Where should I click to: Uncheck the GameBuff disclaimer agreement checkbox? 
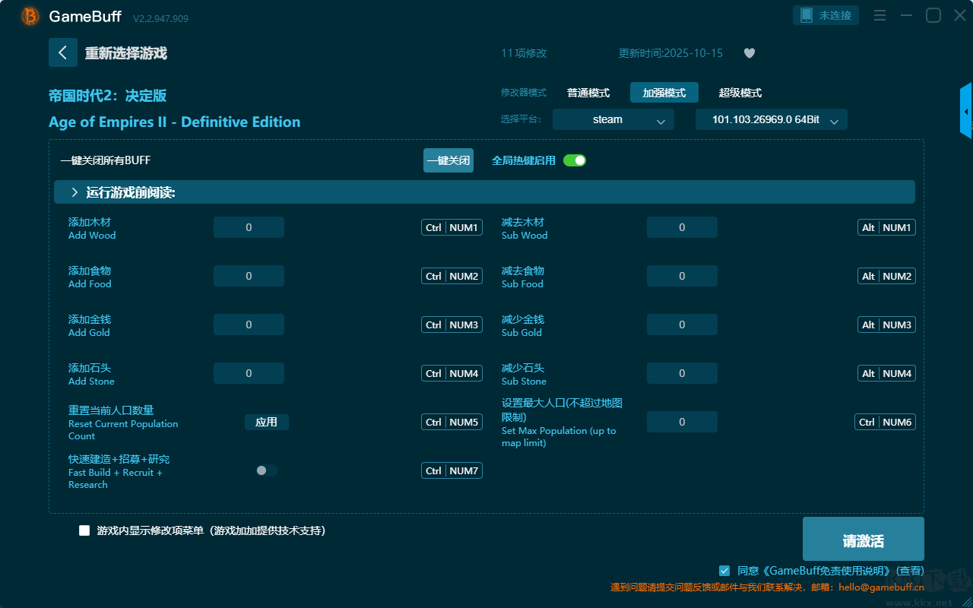pyautogui.click(x=724, y=570)
